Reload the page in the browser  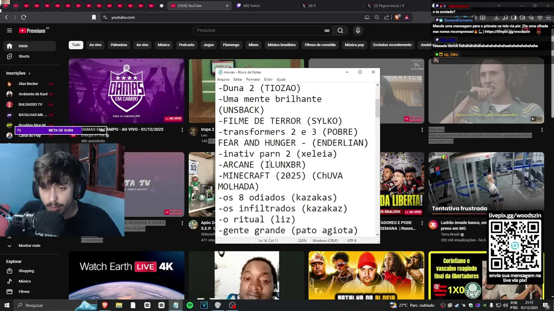pyautogui.click(x=23, y=17)
